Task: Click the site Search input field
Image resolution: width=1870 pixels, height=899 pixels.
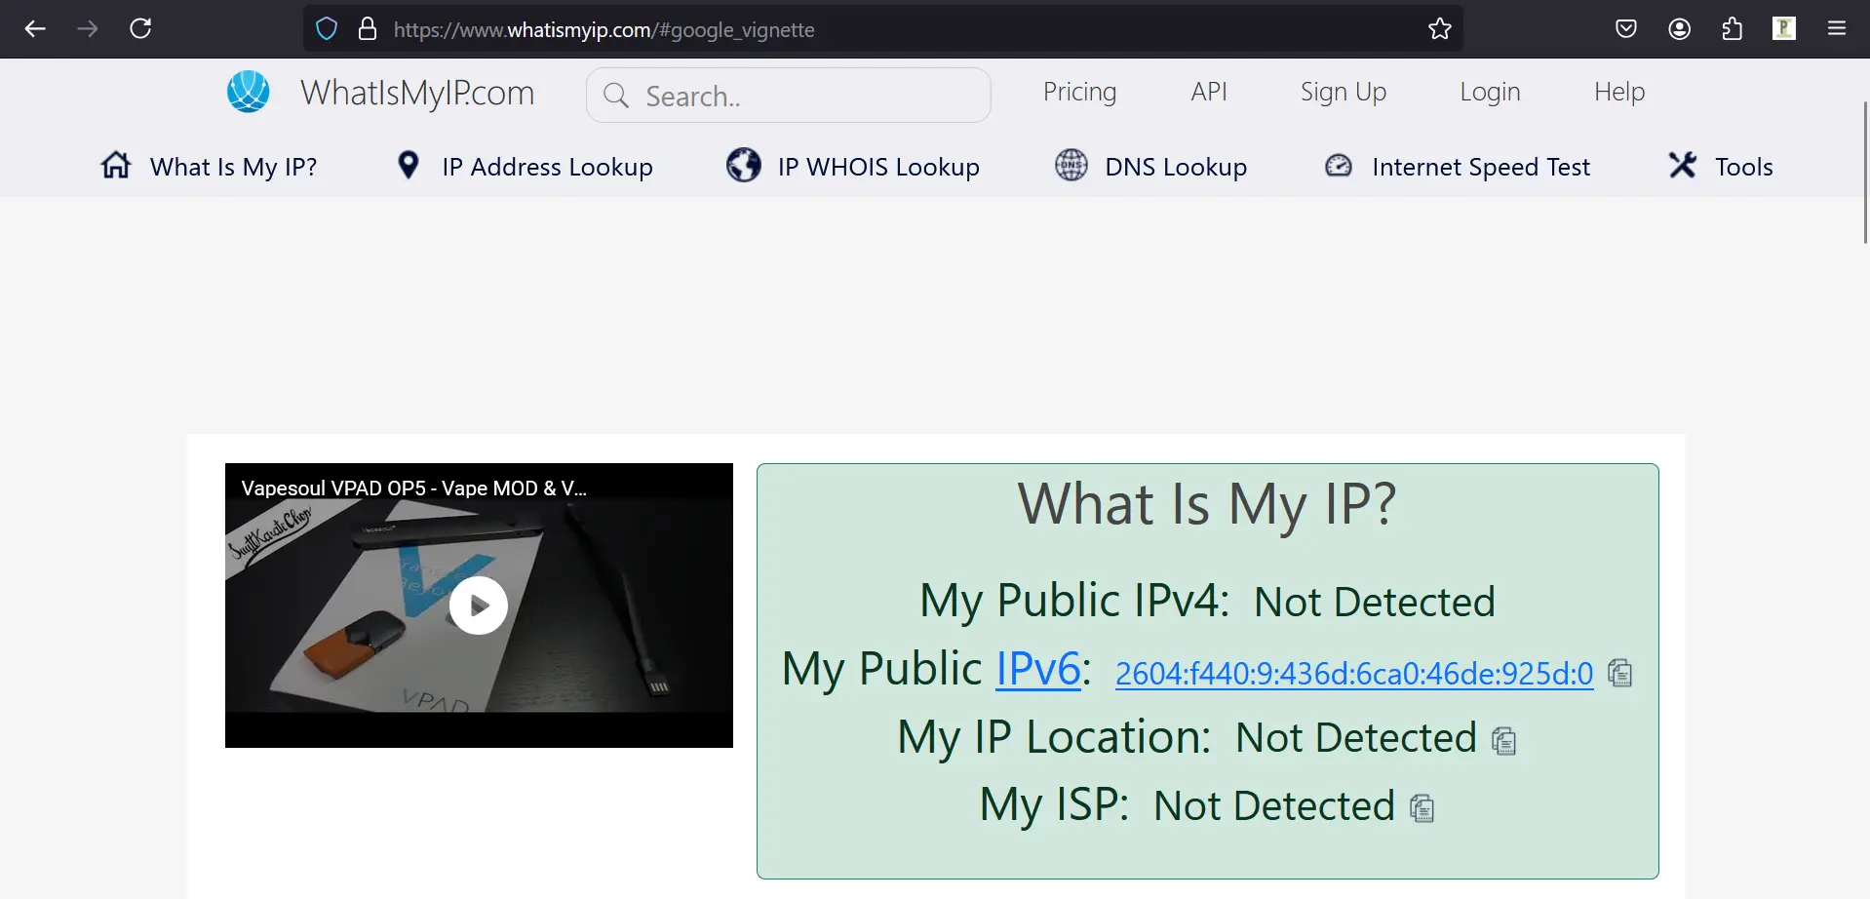Action: coord(789,96)
